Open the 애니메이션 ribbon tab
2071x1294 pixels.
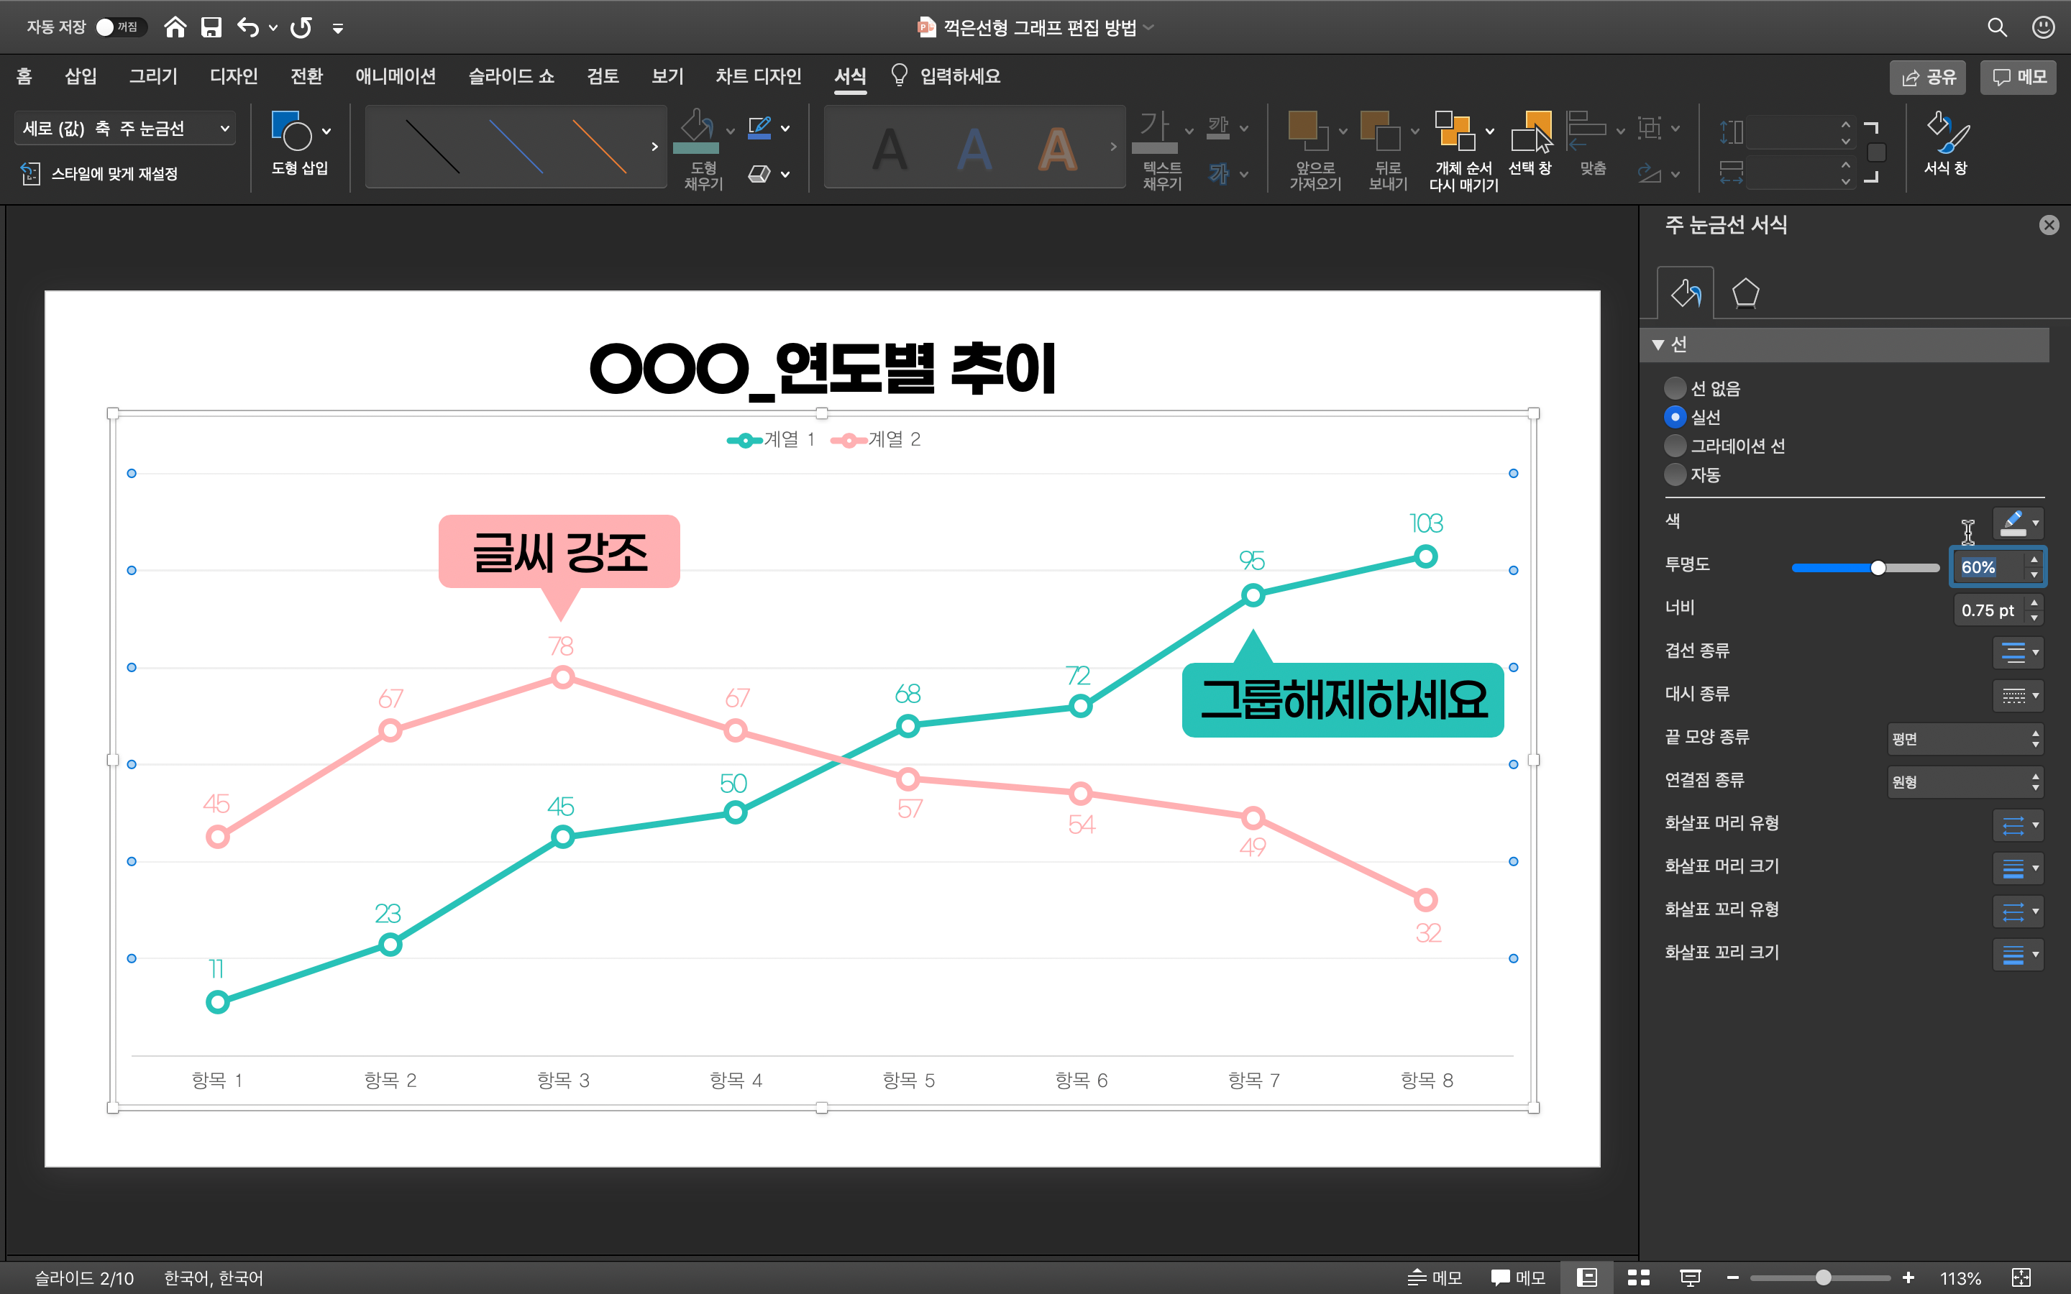click(396, 76)
